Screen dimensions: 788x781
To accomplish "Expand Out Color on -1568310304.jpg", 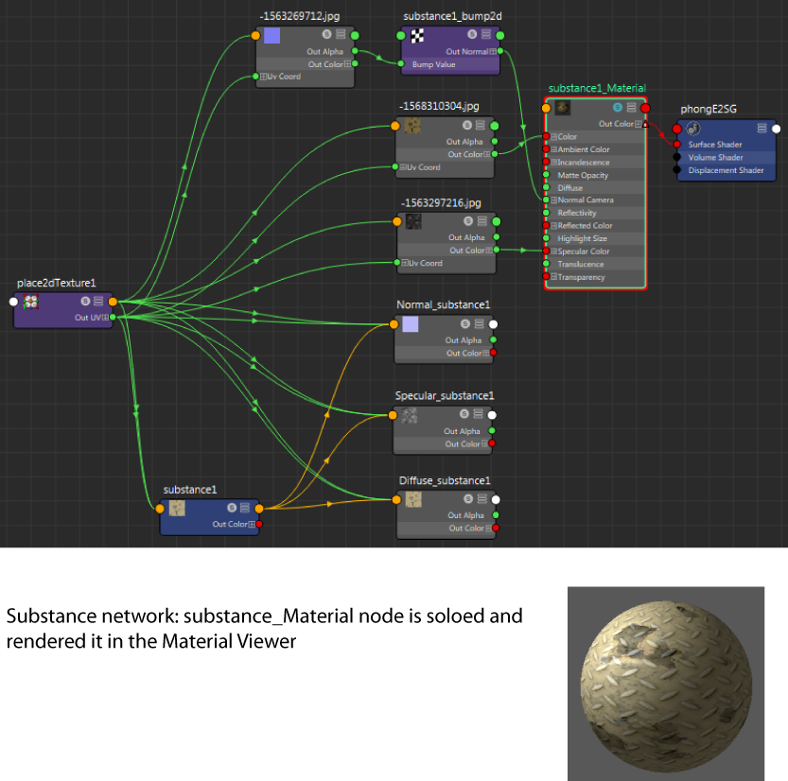I will (x=486, y=154).
